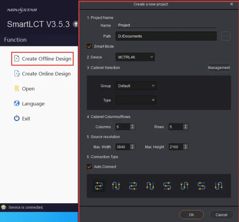Decrease Max. Width with the down arrow

pyautogui.click(x=132, y=148)
